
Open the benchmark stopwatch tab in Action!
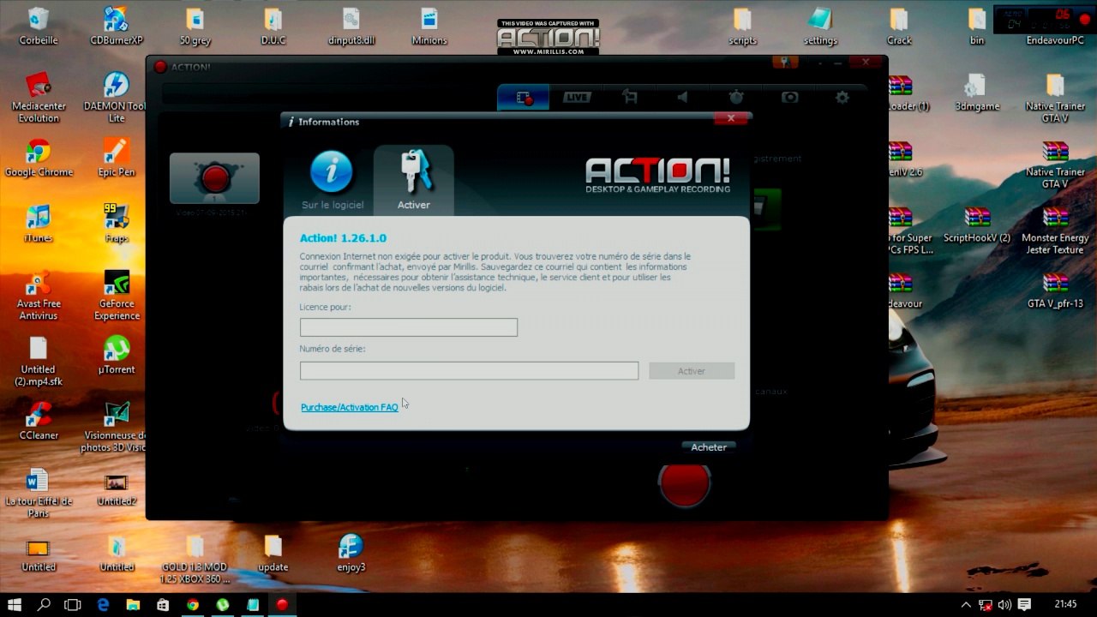736,98
